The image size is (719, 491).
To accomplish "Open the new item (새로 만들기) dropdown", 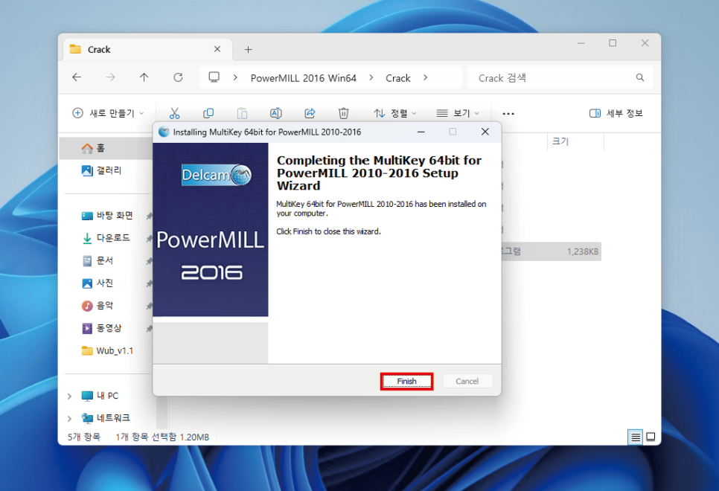I will pyautogui.click(x=108, y=113).
